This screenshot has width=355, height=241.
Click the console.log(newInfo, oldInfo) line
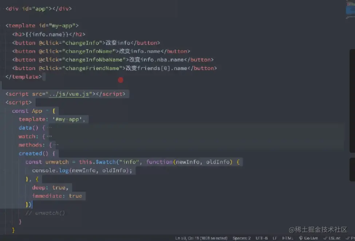[x=82, y=170]
